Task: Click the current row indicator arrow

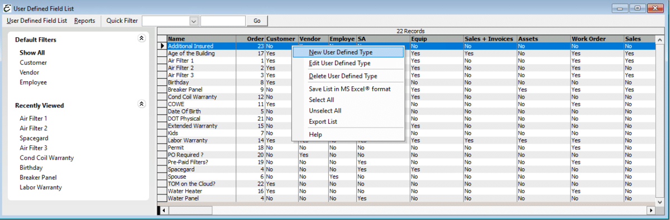Action: pos(162,46)
